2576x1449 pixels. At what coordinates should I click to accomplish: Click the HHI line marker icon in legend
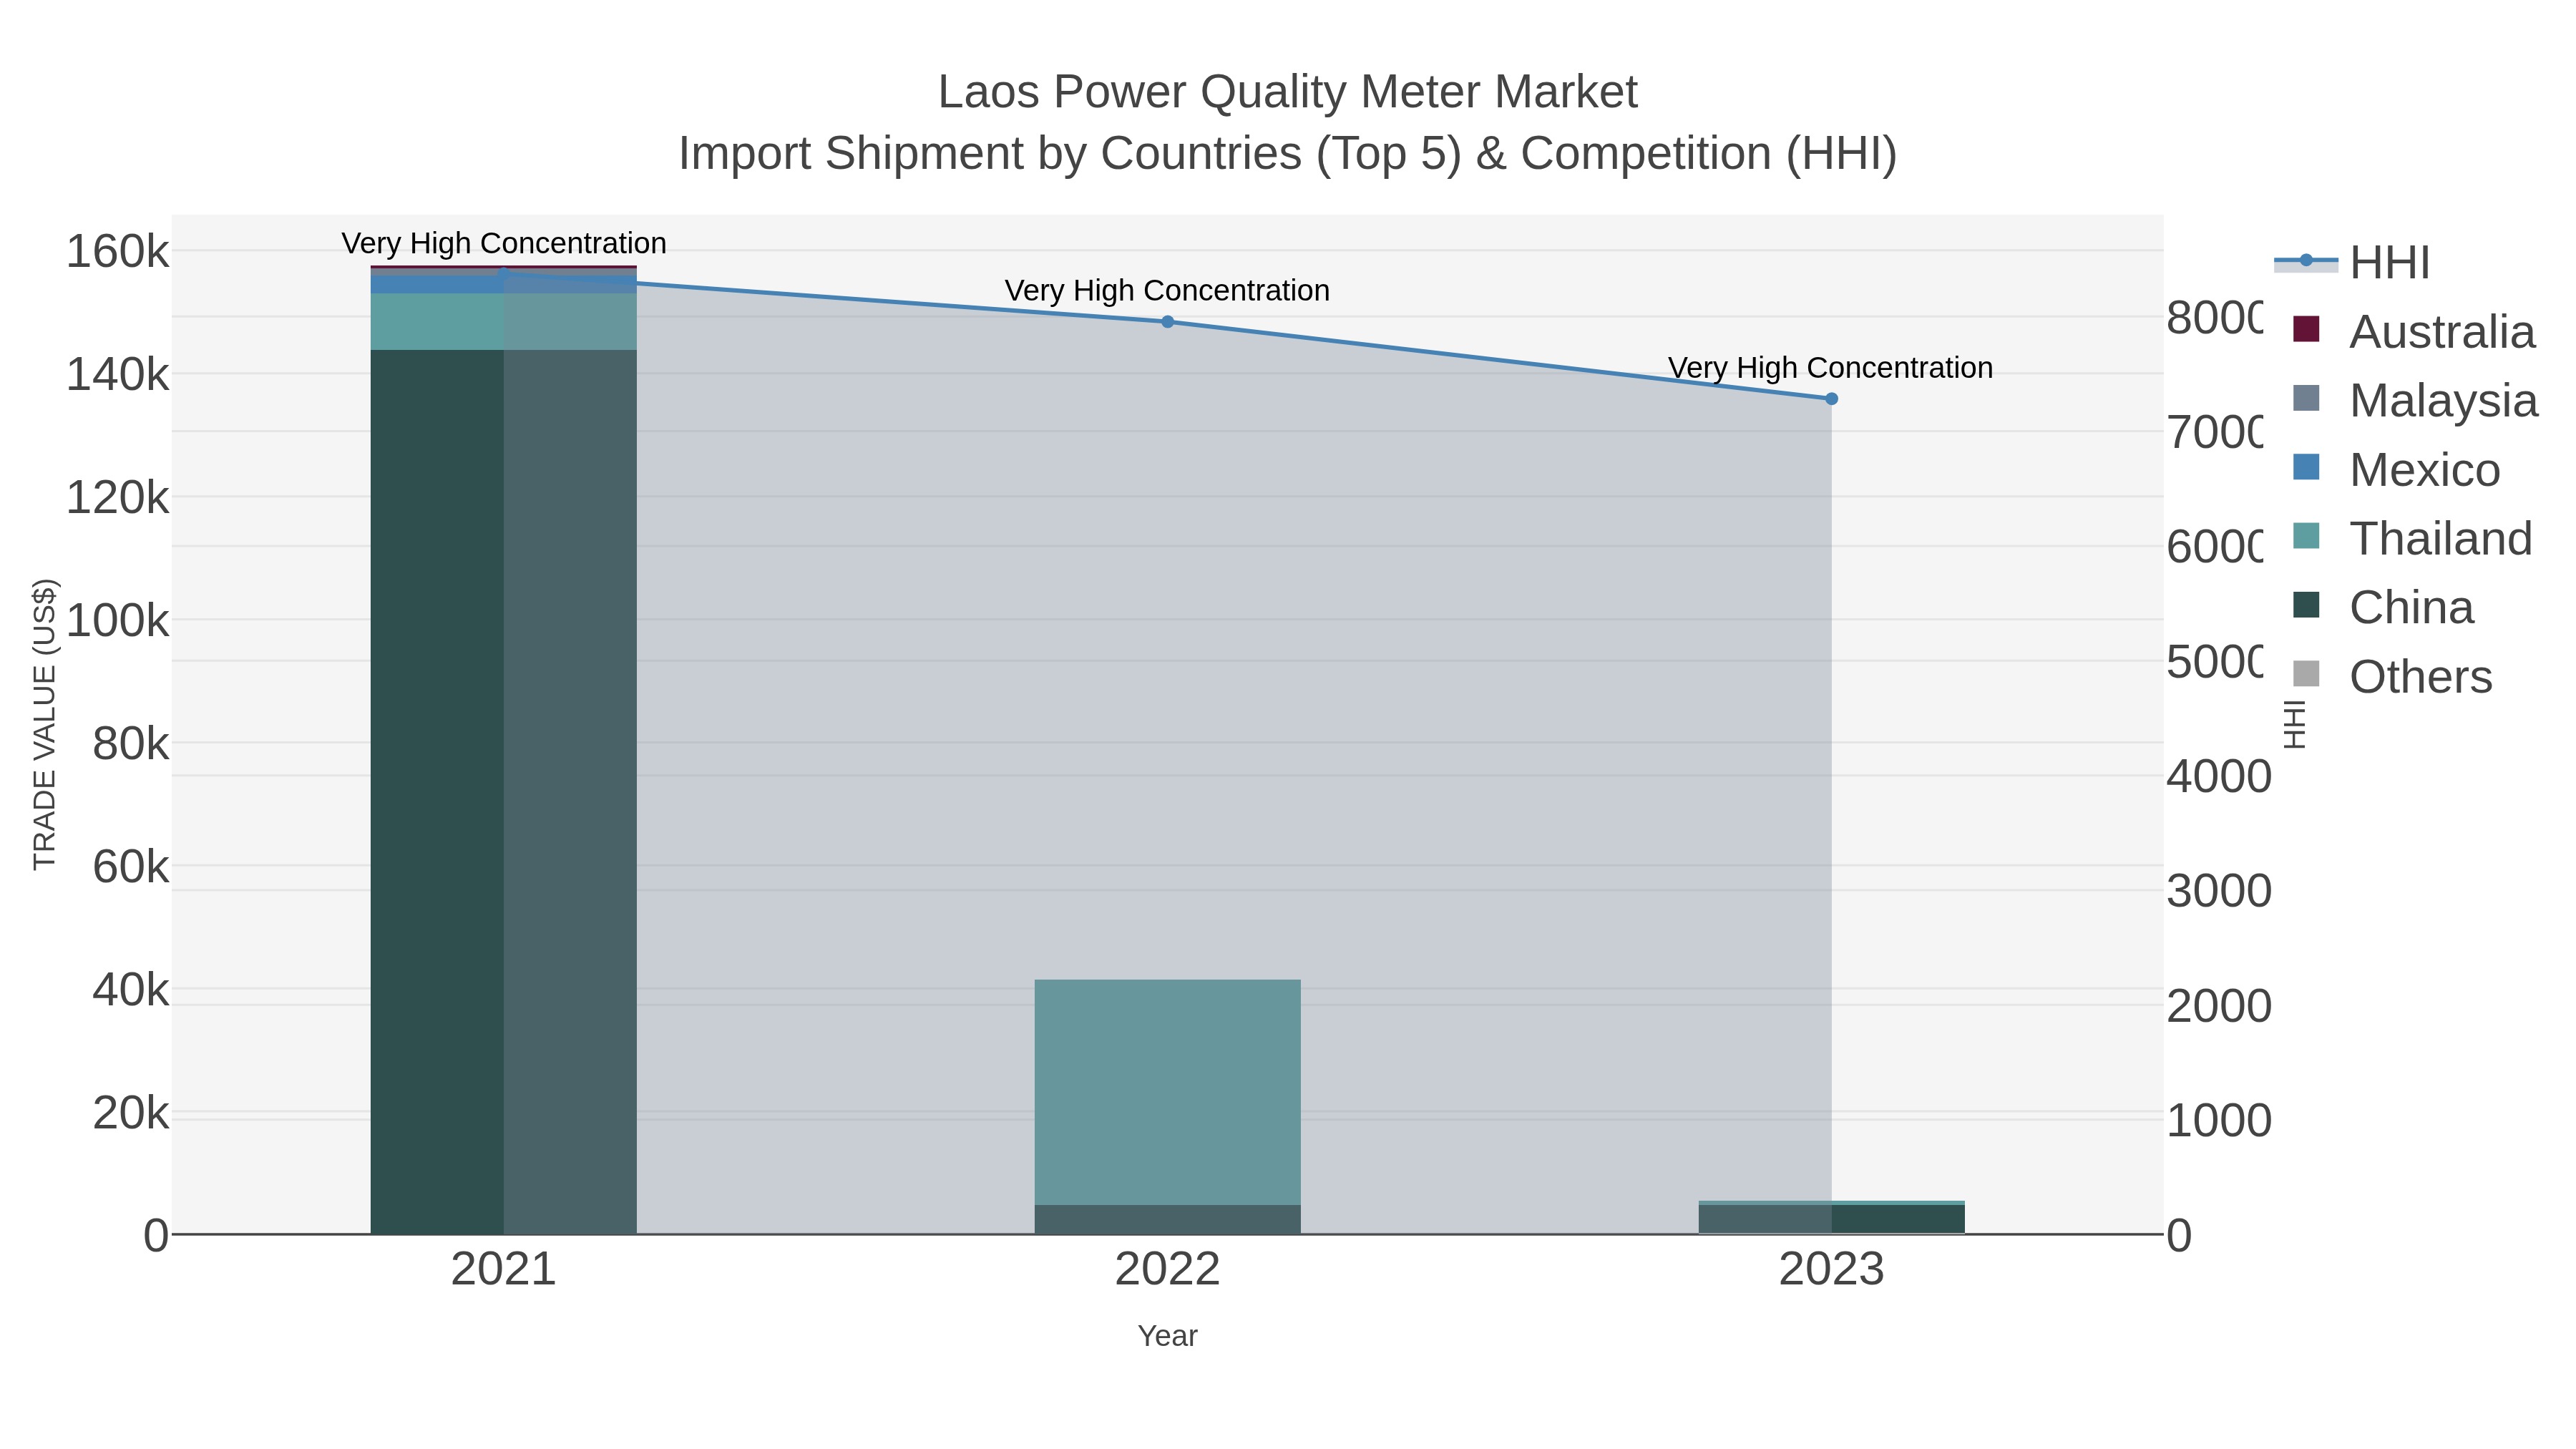(2306, 261)
